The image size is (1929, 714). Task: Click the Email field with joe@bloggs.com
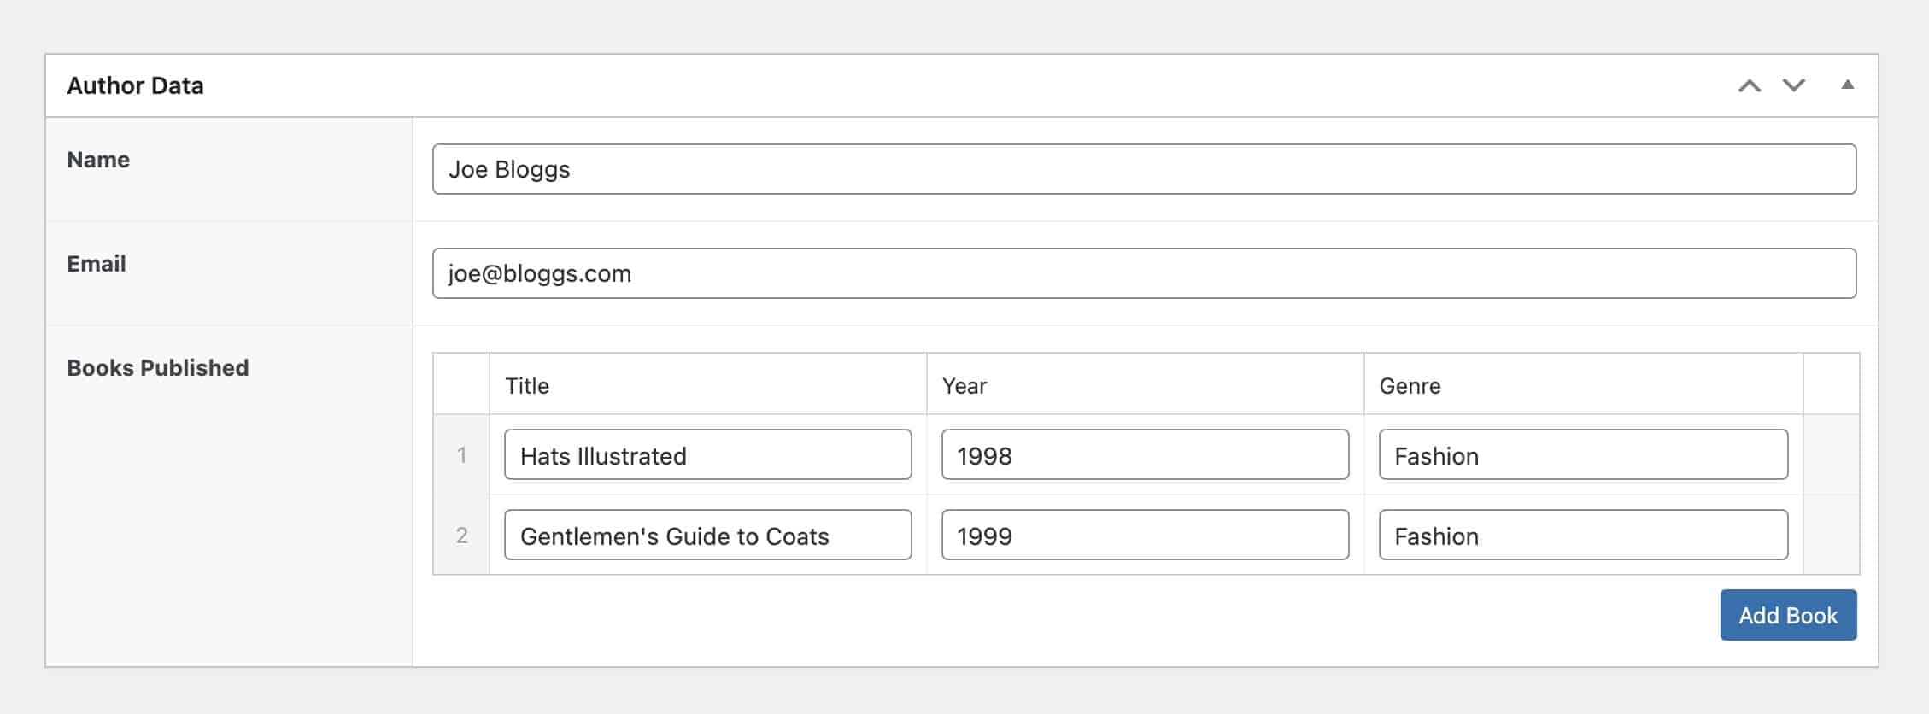[1143, 273]
